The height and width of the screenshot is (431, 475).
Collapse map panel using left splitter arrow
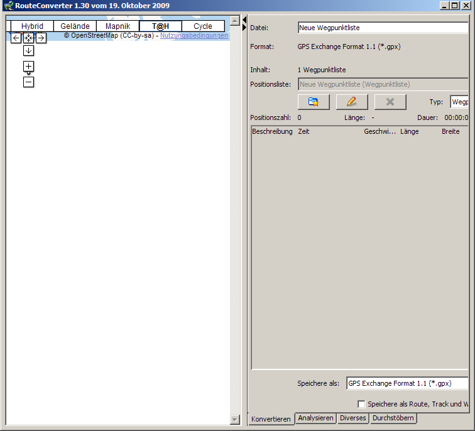pos(244,19)
